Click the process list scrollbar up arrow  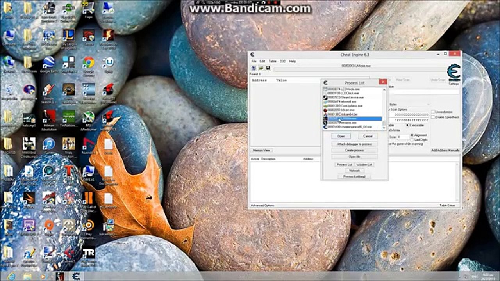[x=384, y=89]
